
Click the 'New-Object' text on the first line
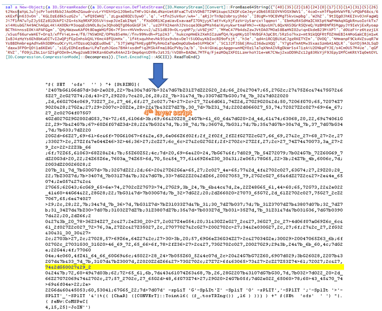[31, 7]
